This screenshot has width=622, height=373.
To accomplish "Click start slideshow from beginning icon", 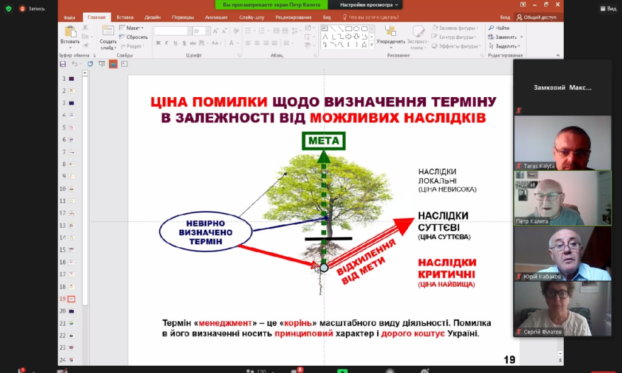I will 102,64.
